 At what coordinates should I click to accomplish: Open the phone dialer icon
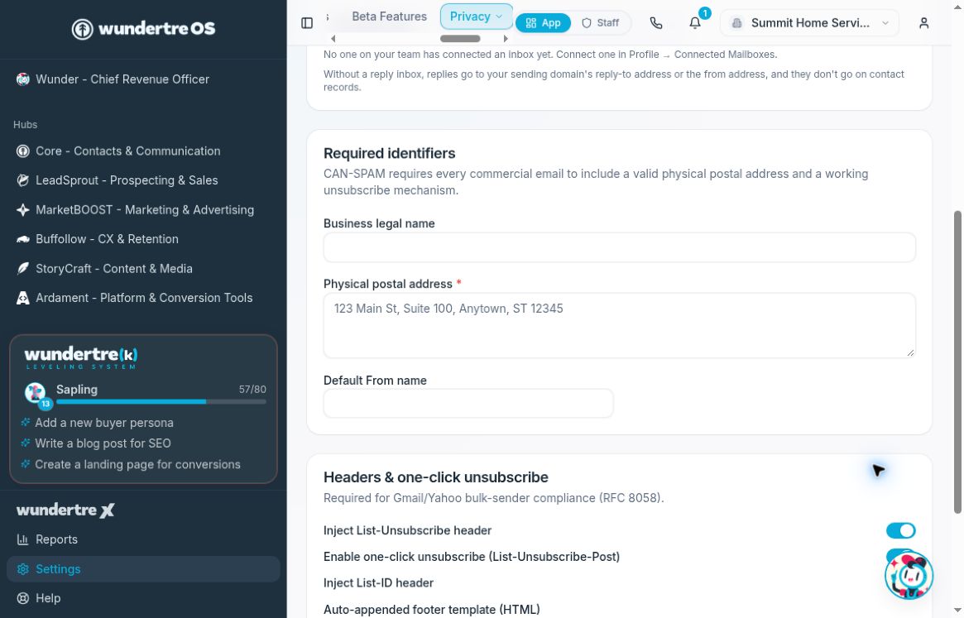pyautogui.click(x=656, y=23)
